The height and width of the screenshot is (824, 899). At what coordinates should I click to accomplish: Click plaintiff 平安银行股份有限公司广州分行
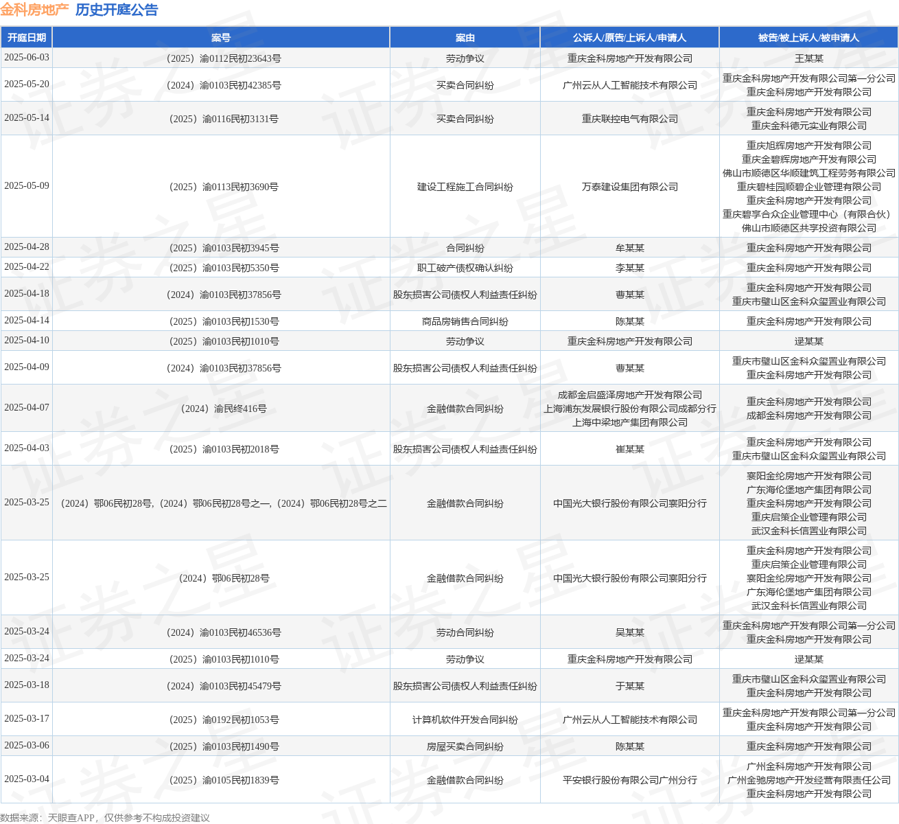pyautogui.click(x=630, y=780)
